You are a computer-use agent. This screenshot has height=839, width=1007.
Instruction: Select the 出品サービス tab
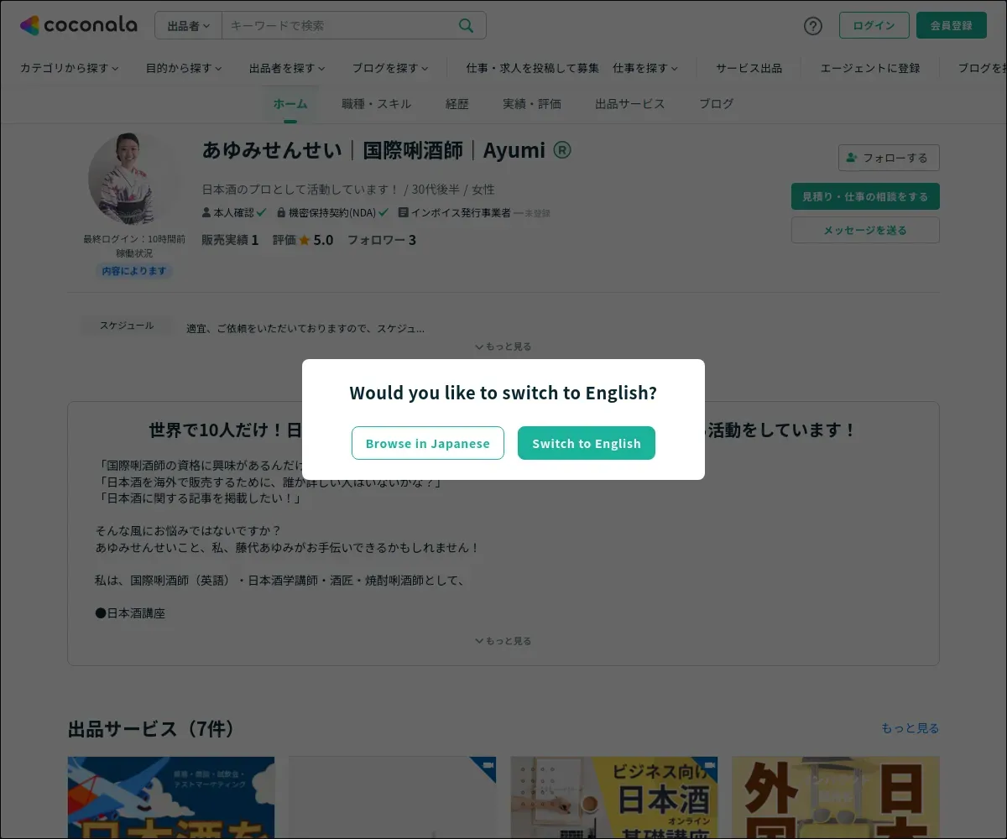(630, 104)
